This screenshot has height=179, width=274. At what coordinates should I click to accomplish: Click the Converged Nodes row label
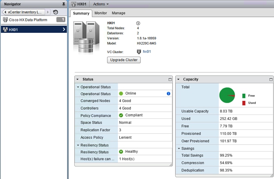(x=95, y=101)
